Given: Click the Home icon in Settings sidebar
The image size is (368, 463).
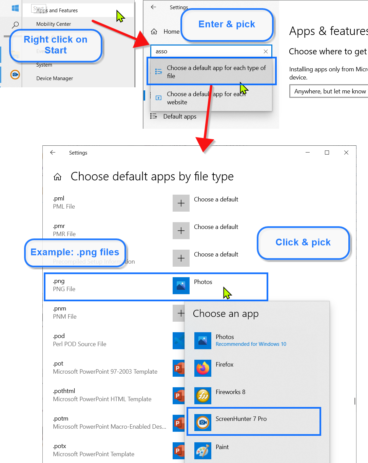Looking at the screenshot, I should (154, 32).
